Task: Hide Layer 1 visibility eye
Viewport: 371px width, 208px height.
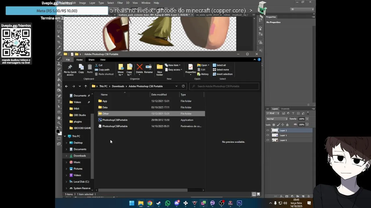Action: pyautogui.click(x=268, y=135)
